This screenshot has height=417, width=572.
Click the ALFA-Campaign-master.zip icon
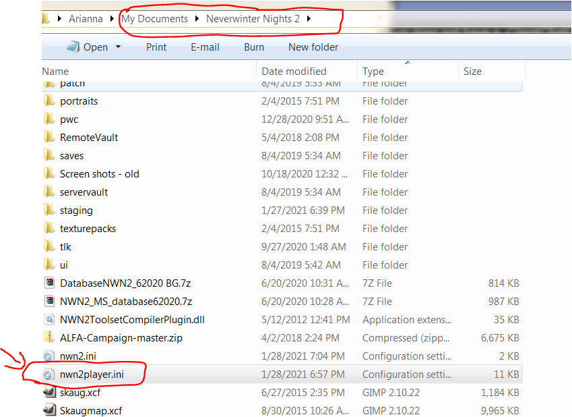pyautogui.click(x=49, y=337)
